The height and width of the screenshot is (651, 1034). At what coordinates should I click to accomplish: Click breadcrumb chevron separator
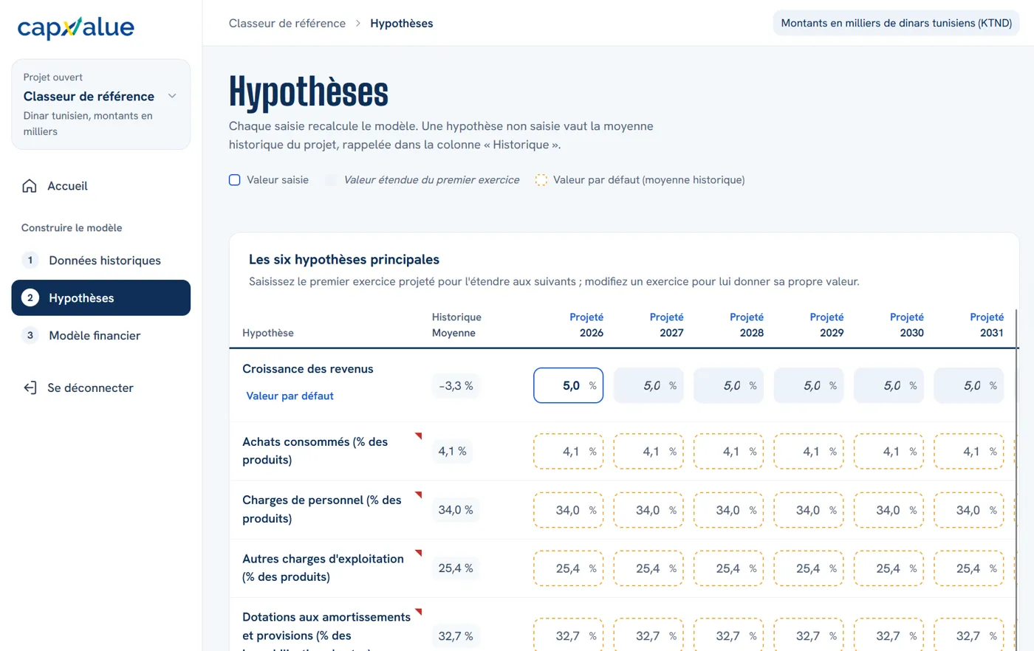pyautogui.click(x=358, y=24)
